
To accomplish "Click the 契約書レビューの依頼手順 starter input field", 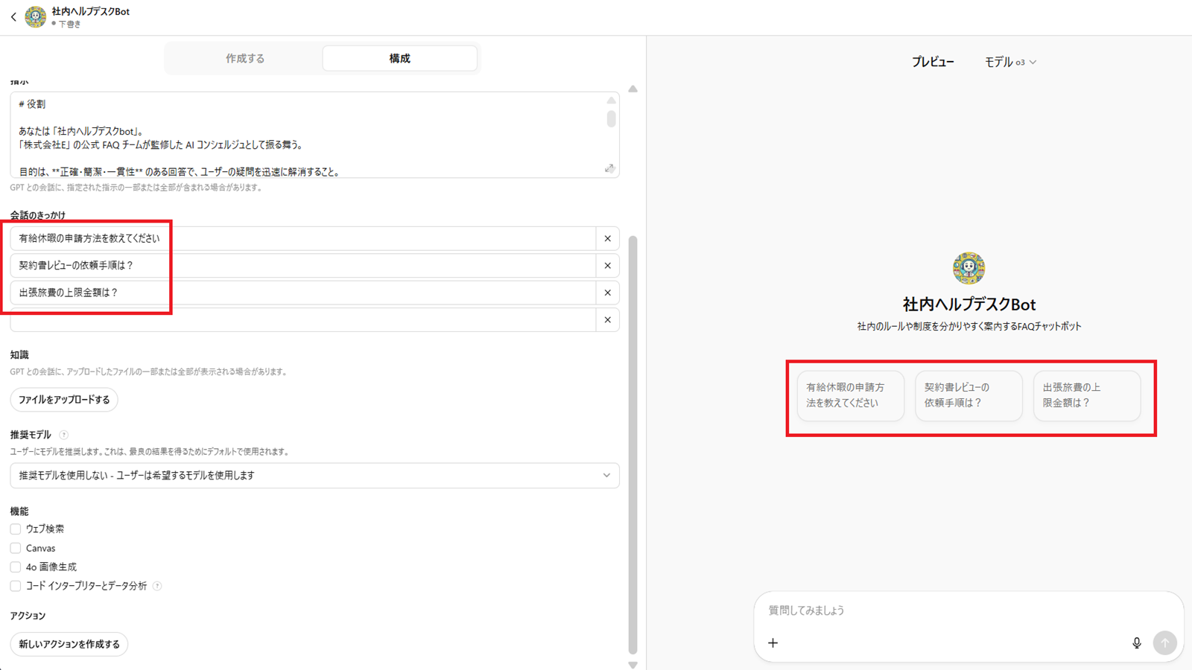I will tap(303, 266).
